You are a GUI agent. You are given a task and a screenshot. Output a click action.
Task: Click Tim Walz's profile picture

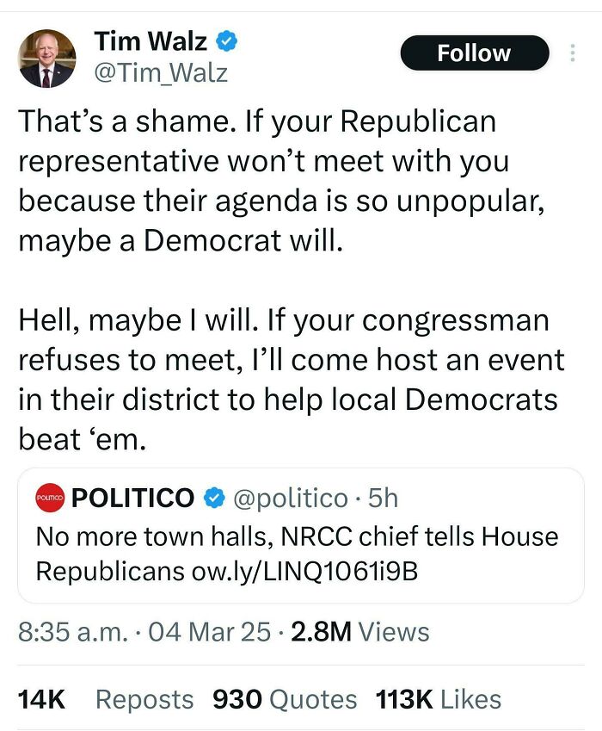tap(47, 59)
